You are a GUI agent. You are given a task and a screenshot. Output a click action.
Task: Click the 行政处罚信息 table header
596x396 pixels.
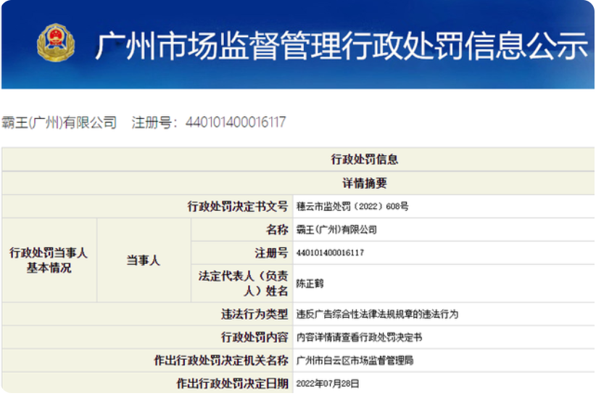point(364,160)
